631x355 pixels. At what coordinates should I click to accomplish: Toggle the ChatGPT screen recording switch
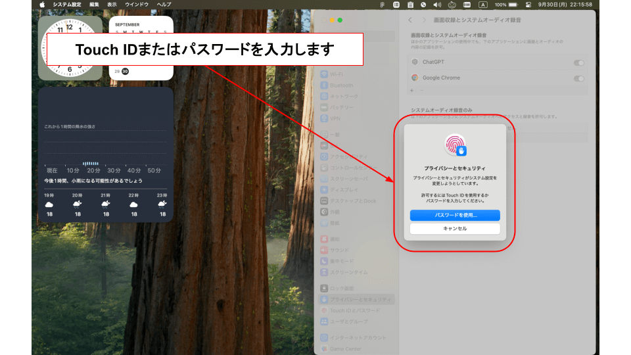tap(578, 62)
